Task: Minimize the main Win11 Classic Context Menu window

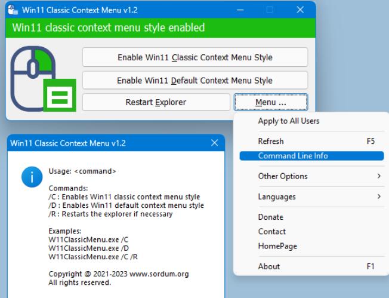Action: pos(240,10)
